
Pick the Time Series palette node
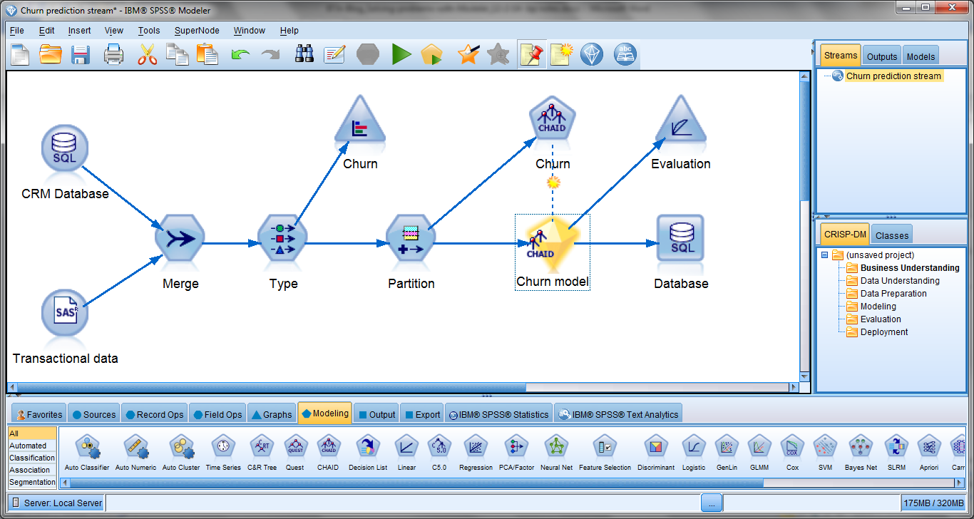[223, 453]
